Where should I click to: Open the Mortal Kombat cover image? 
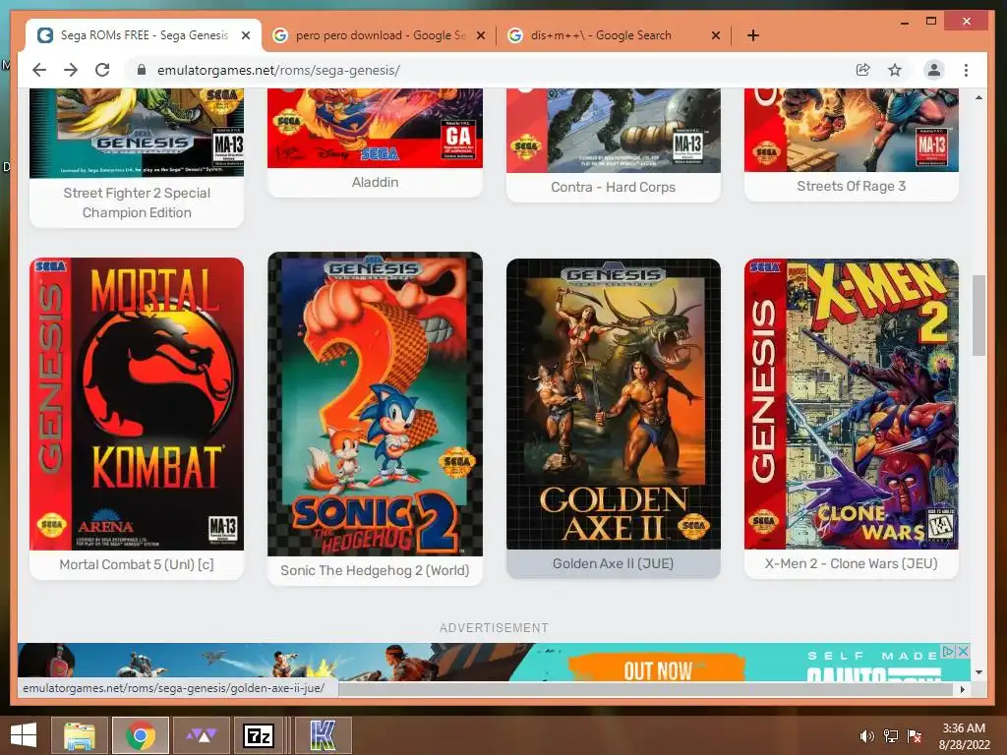point(137,404)
